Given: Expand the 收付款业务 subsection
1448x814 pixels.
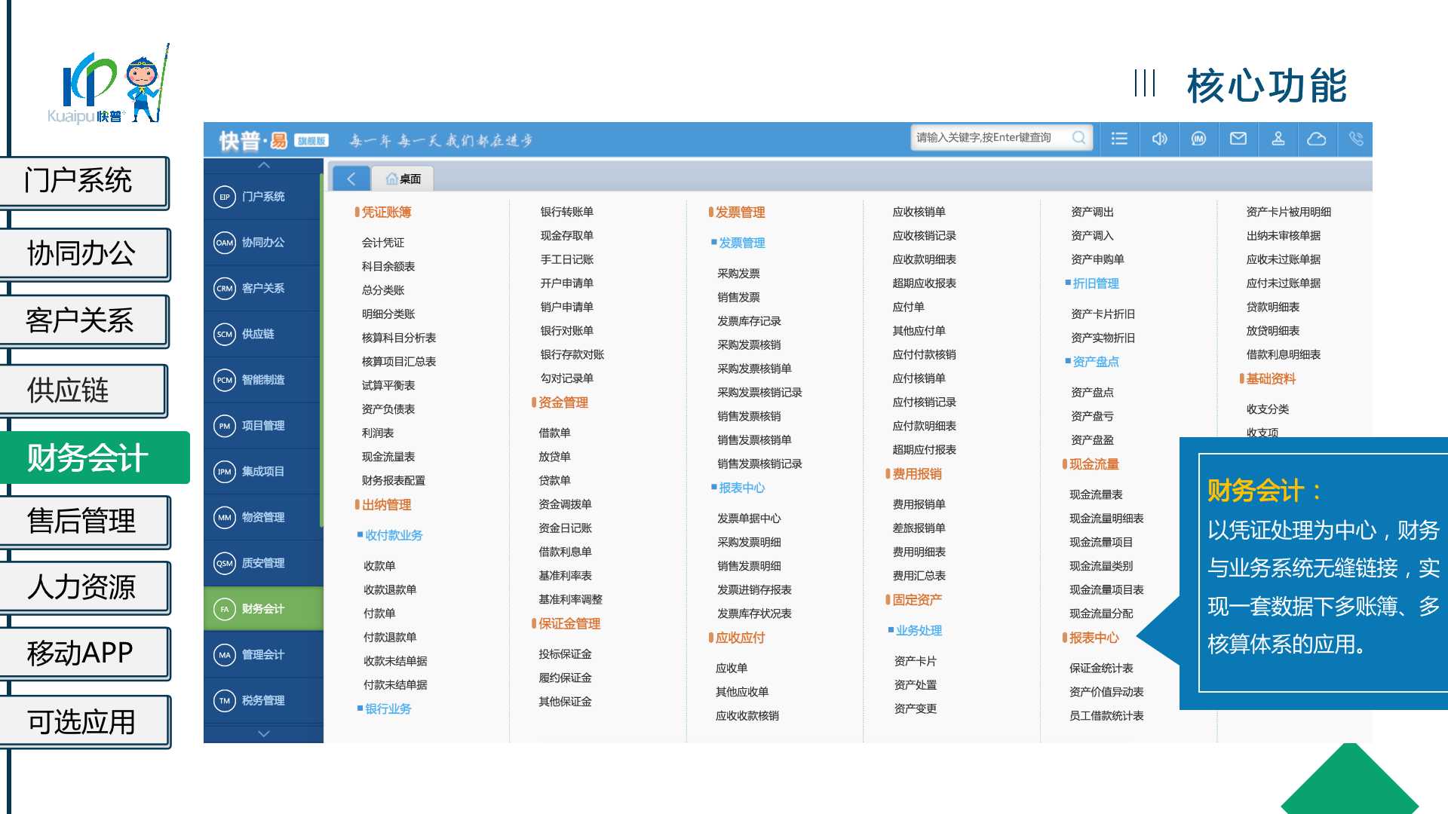Looking at the screenshot, I should point(393,535).
